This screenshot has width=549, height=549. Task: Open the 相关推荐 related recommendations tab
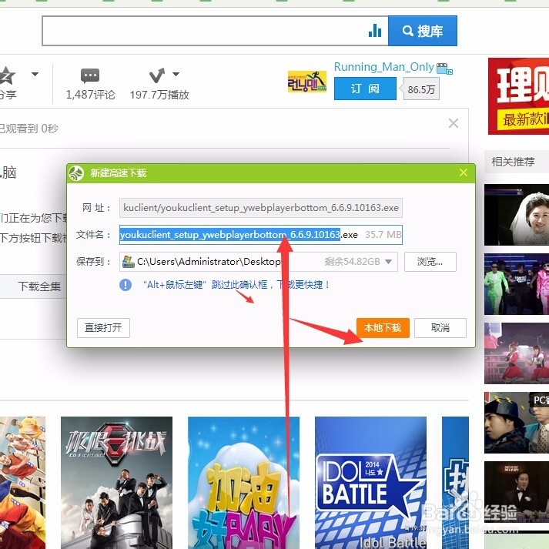tap(513, 162)
